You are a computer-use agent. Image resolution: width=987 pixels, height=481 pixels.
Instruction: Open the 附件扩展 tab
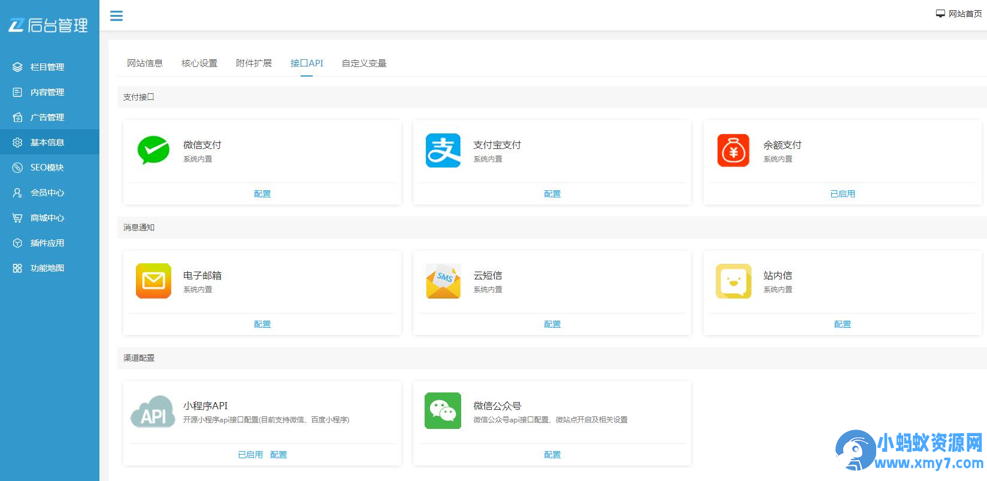(x=254, y=63)
